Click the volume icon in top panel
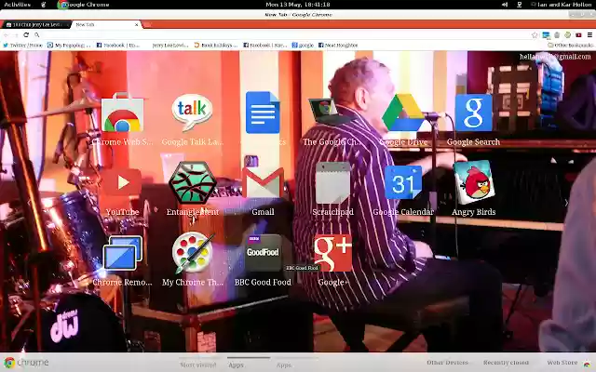Image resolution: width=596 pixels, height=372 pixels. point(505,5)
